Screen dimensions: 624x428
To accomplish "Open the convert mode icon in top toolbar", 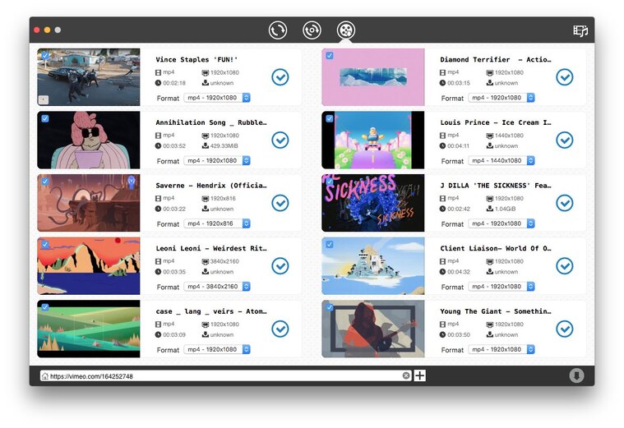I will (x=277, y=30).
